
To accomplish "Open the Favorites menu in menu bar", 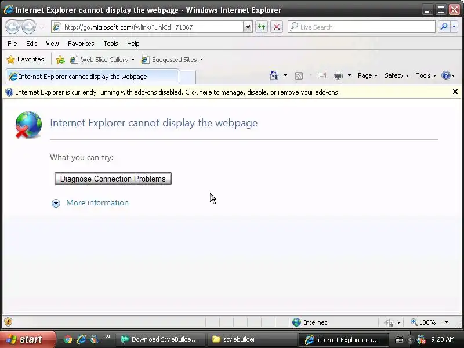I will 81,43.
